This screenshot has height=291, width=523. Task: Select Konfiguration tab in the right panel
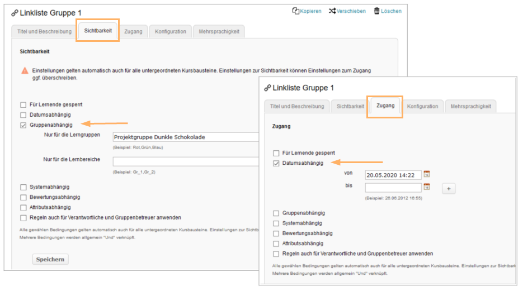[x=422, y=106]
